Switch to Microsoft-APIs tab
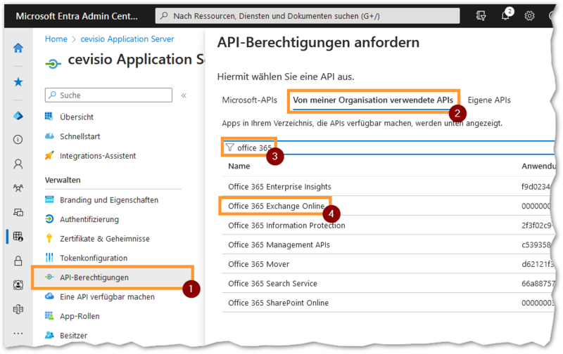 (x=250, y=100)
